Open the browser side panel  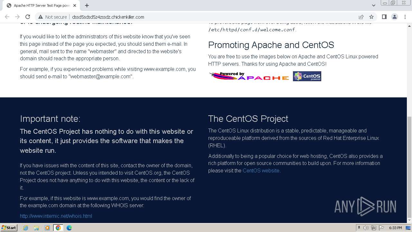point(384,17)
